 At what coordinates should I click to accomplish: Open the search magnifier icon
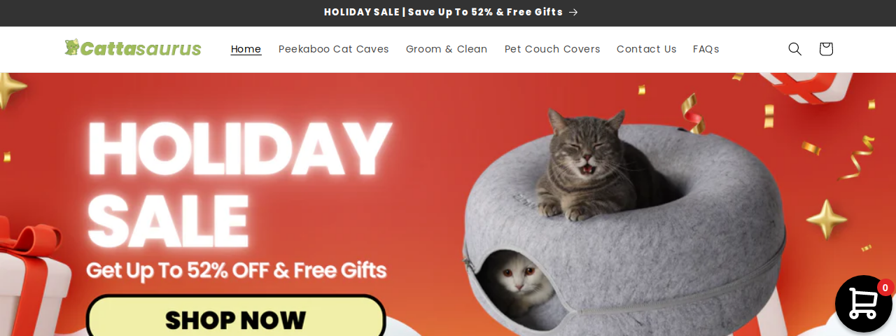794,49
